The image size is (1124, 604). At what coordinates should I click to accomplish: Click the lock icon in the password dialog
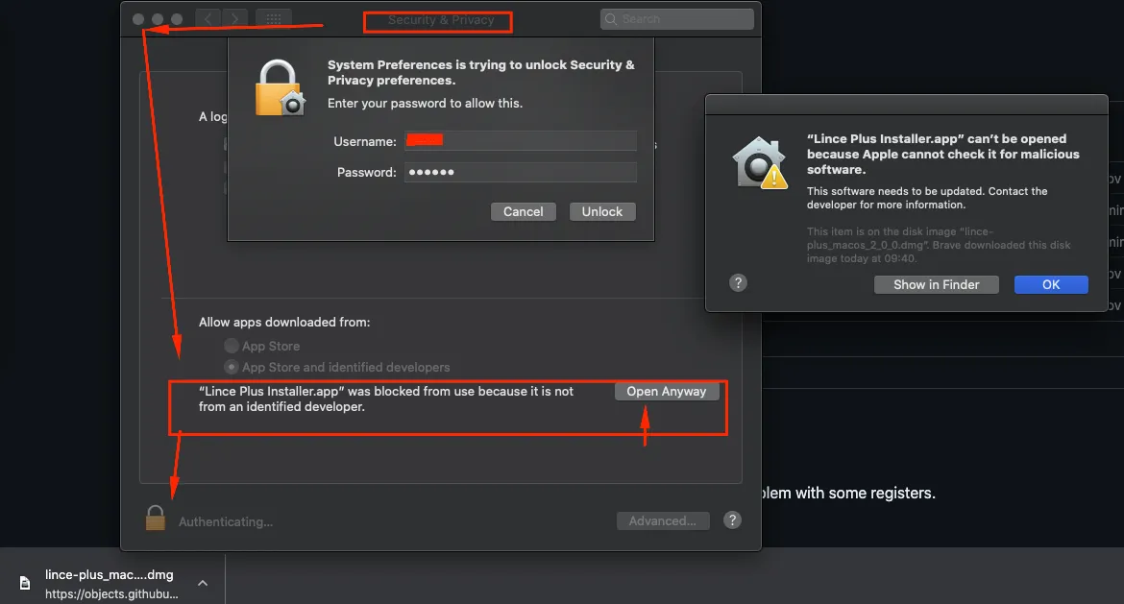[x=280, y=88]
